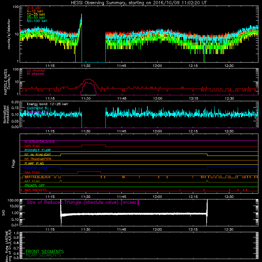The height and width of the screenshot is (262, 262).
Task: Click the "0.01" SAS axis value
Action: click(x=15, y=225)
